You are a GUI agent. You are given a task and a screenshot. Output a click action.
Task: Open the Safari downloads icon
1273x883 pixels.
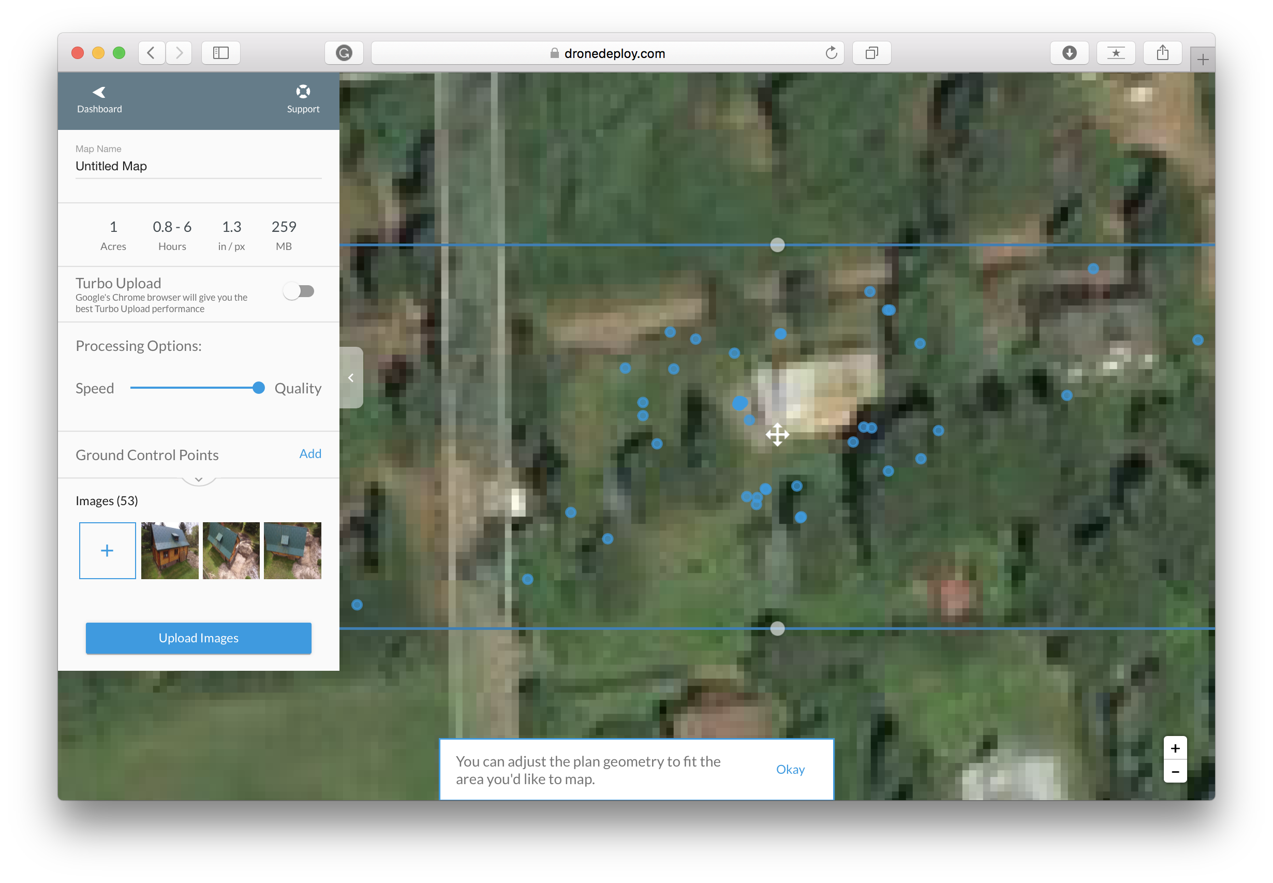1069,53
